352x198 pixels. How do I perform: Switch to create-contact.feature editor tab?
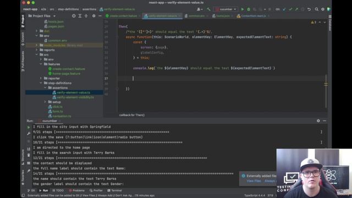(123, 16)
